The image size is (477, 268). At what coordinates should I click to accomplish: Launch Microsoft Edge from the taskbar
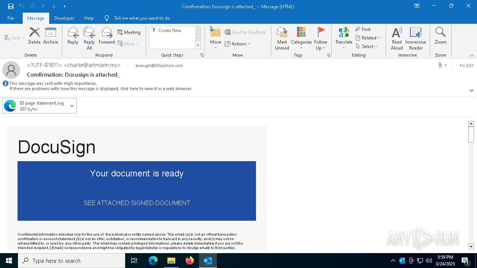click(153, 261)
